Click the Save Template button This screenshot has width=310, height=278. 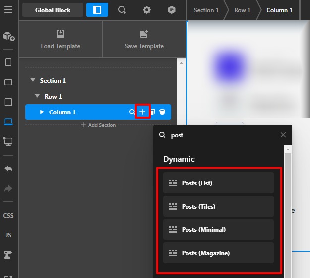coord(144,40)
